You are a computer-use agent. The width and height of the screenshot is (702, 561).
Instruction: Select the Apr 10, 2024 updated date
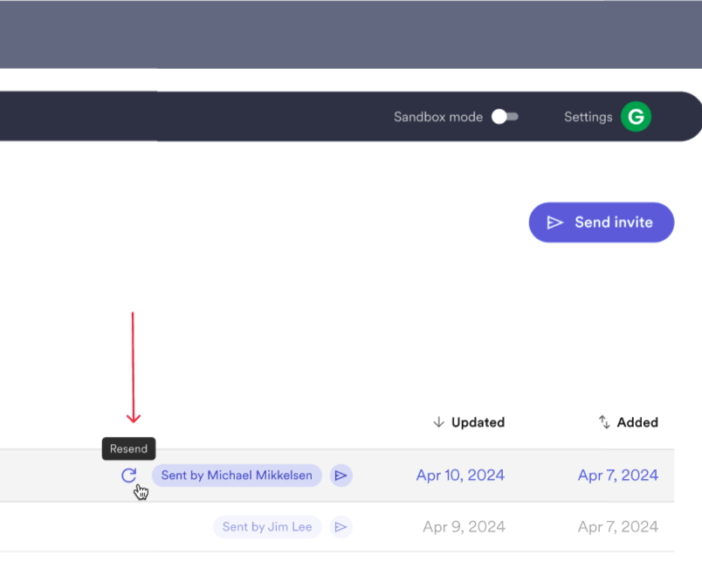[460, 475]
